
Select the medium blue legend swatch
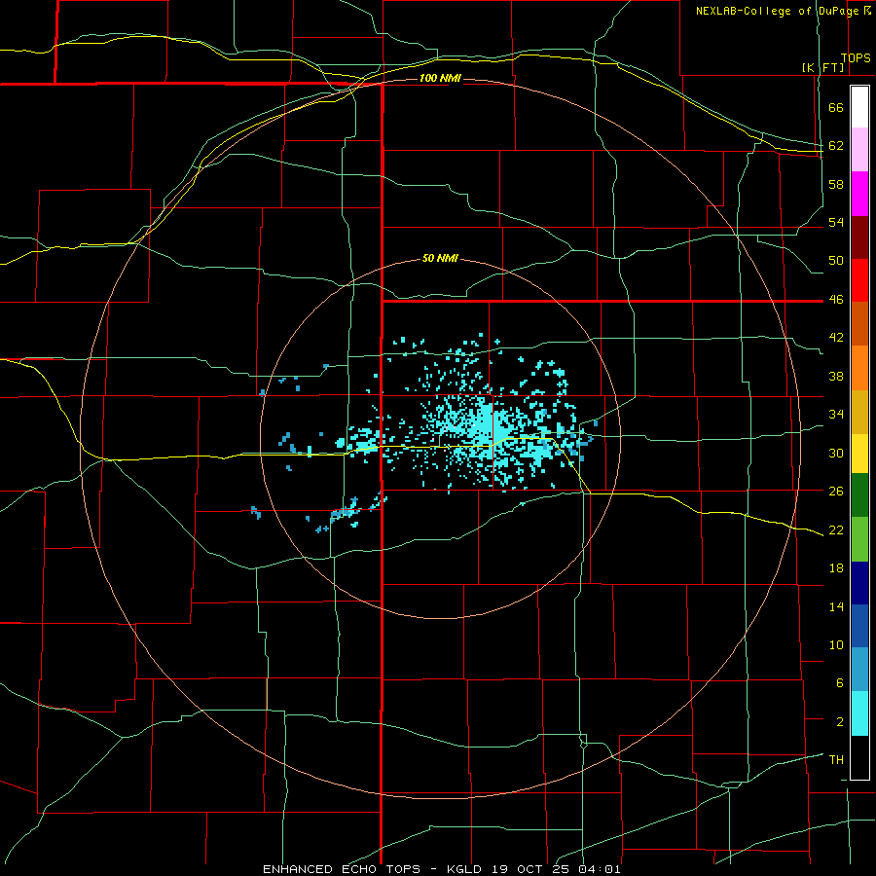[859, 626]
